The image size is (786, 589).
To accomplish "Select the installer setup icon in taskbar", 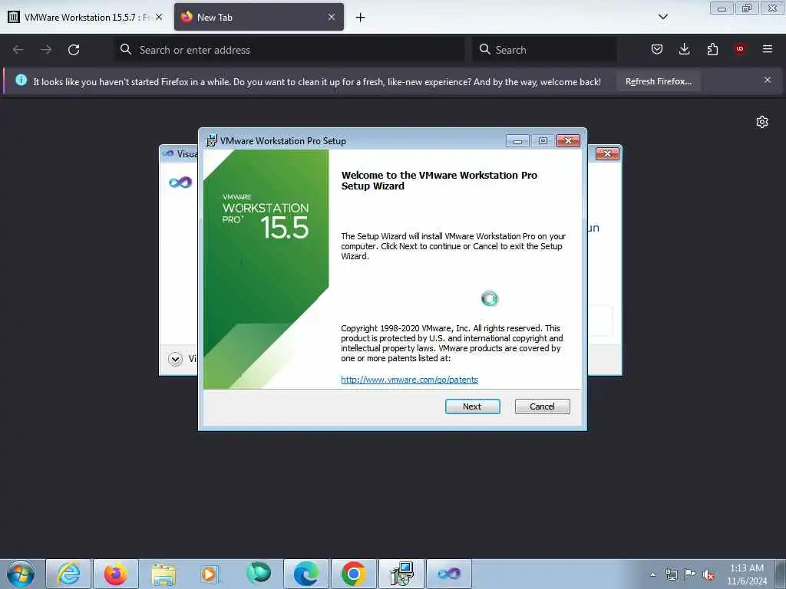I will 401,574.
